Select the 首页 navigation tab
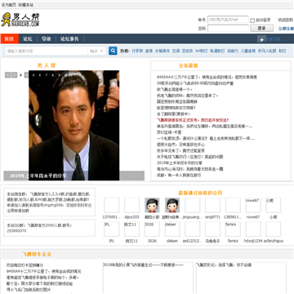 click(x=9, y=39)
